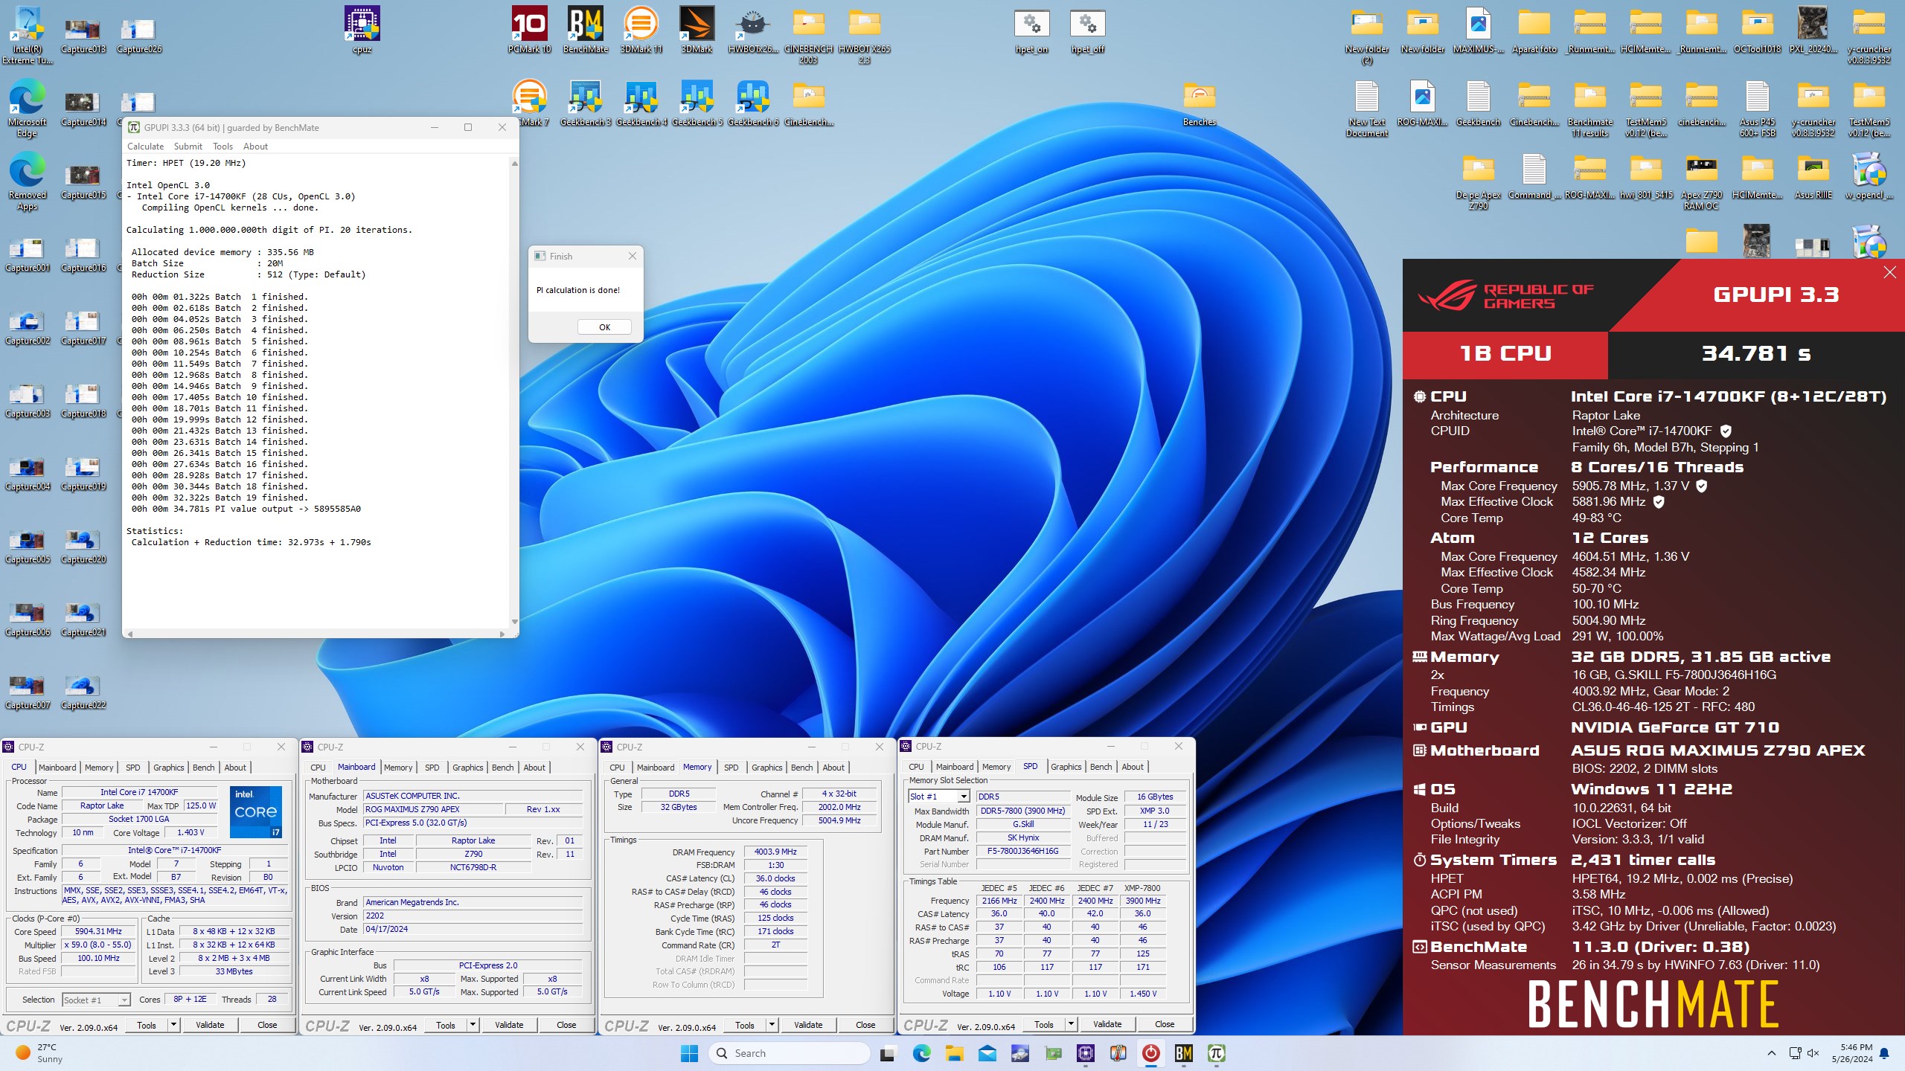Image resolution: width=1905 pixels, height=1071 pixels.
Task: Click the GPUPI vertical scrollbar up arrow
Action: tap(514, 164)
